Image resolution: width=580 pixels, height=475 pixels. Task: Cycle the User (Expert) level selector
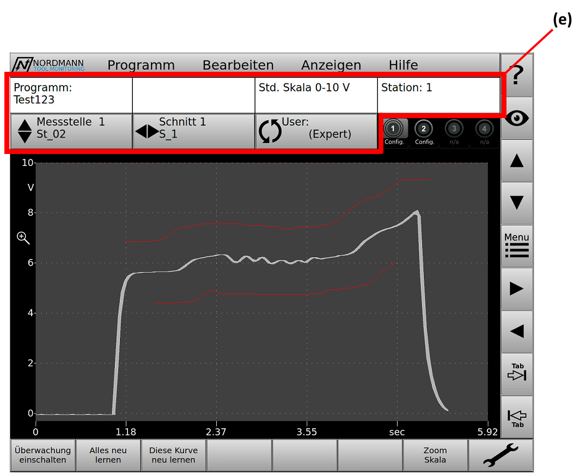(x=316, y=131)
